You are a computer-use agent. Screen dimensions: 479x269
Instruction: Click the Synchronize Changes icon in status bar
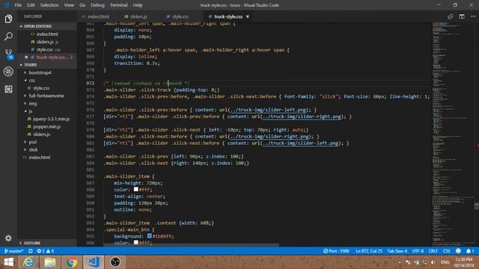(x=31, y=251)
